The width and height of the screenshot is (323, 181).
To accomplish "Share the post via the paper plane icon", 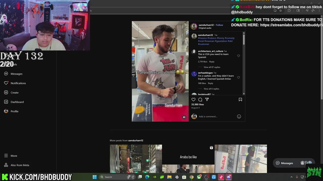I will [207, 100].
